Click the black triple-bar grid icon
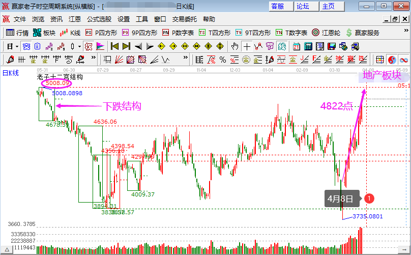The width and height of the screenshot is (411, 255). click(x=22, y=60)
